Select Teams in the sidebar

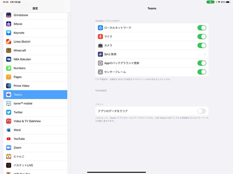click(x=36, y=94)
